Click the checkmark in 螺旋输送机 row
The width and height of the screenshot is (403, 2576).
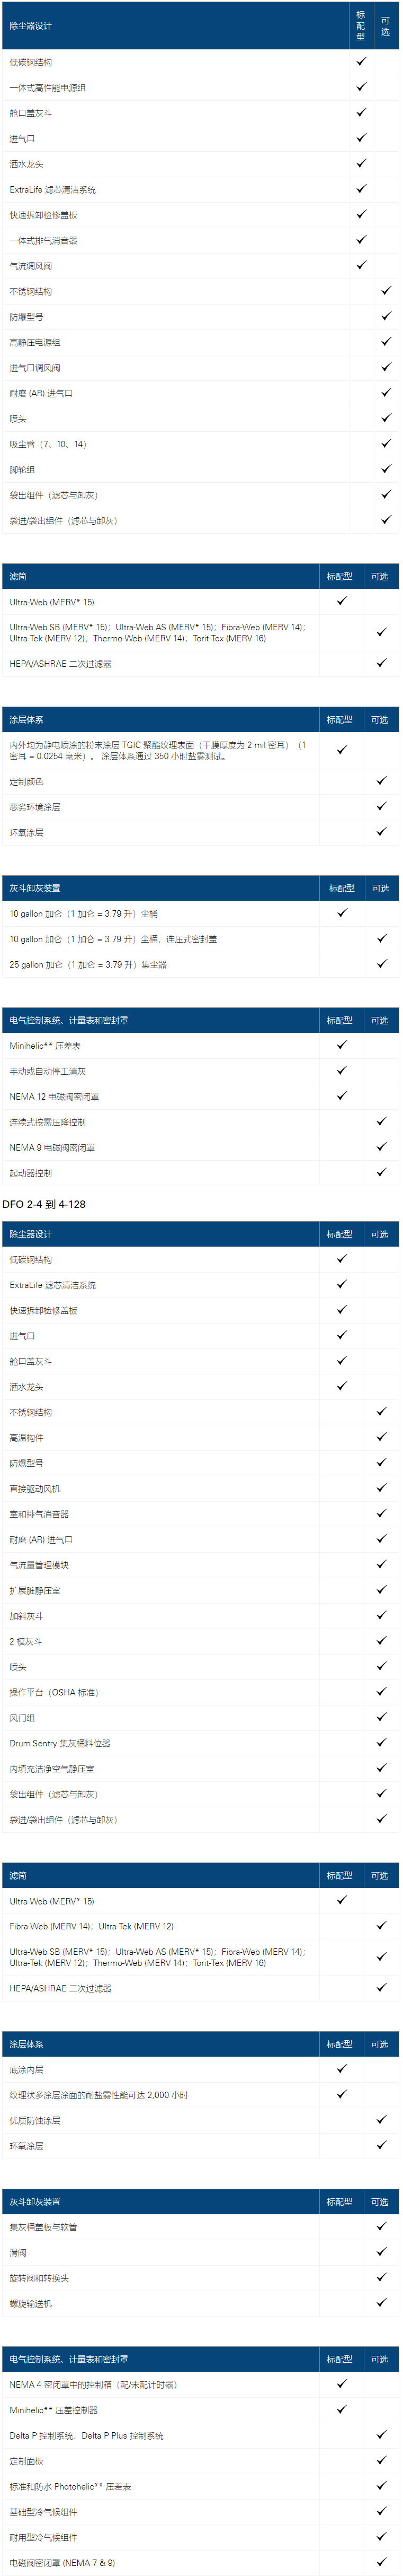[381, 2302]
